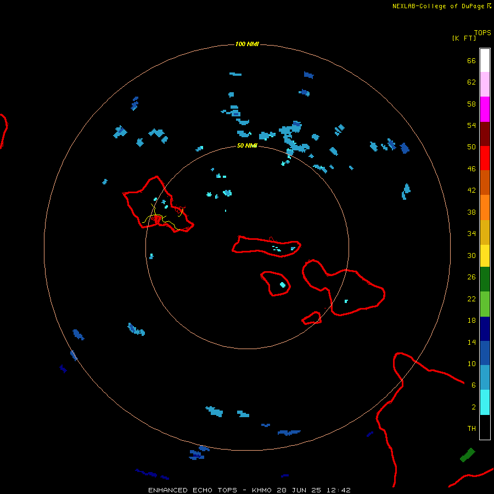Click the 10 legend value
Image resolution: width=494 pixels, height=494 pixels.
(471, 364)
